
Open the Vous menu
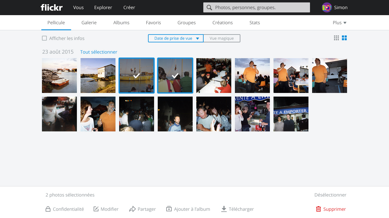point(78,8)
